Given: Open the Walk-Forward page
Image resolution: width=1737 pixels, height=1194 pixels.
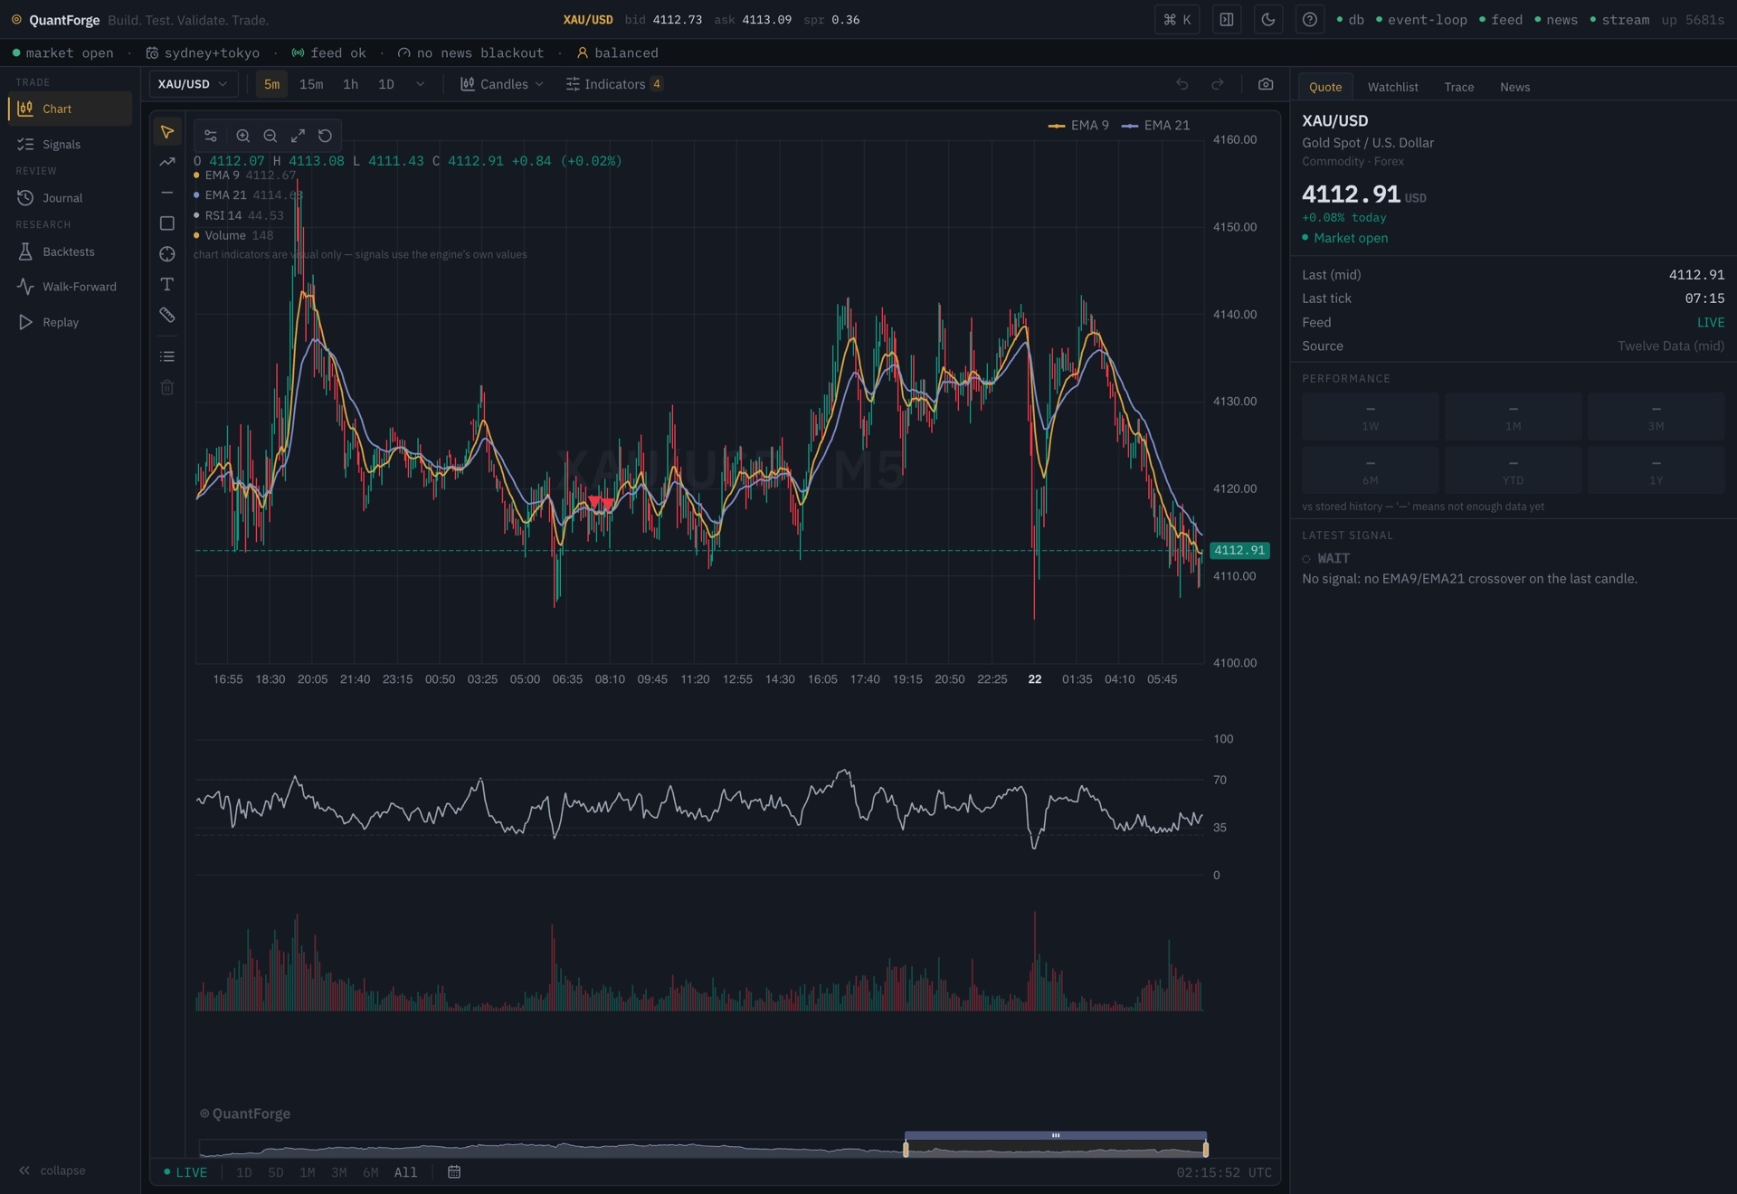Looking at the screenshot, I should 71,287.
